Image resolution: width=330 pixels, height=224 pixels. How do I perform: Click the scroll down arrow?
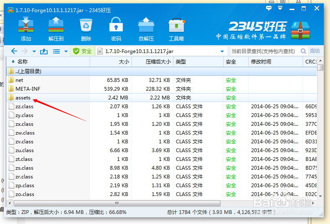[320, 196]
